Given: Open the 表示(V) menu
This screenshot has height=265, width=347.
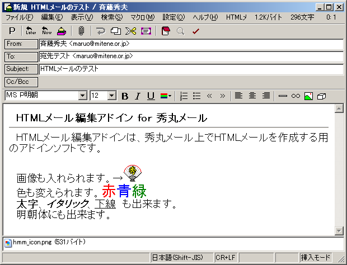Looking at the screenshot, I should click(x=82, y=17).
